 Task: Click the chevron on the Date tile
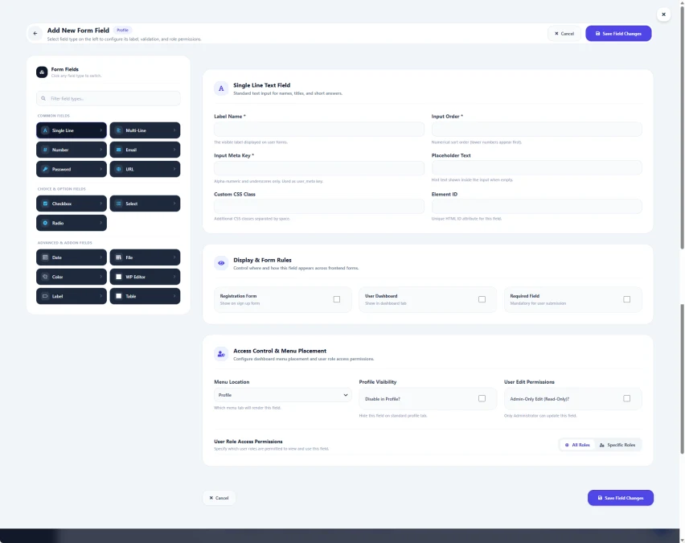pos(101,257)
